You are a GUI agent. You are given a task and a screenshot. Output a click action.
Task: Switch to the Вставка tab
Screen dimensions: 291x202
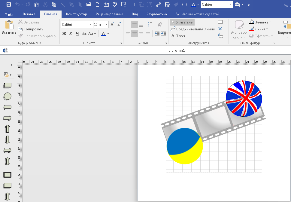[29, 14]
